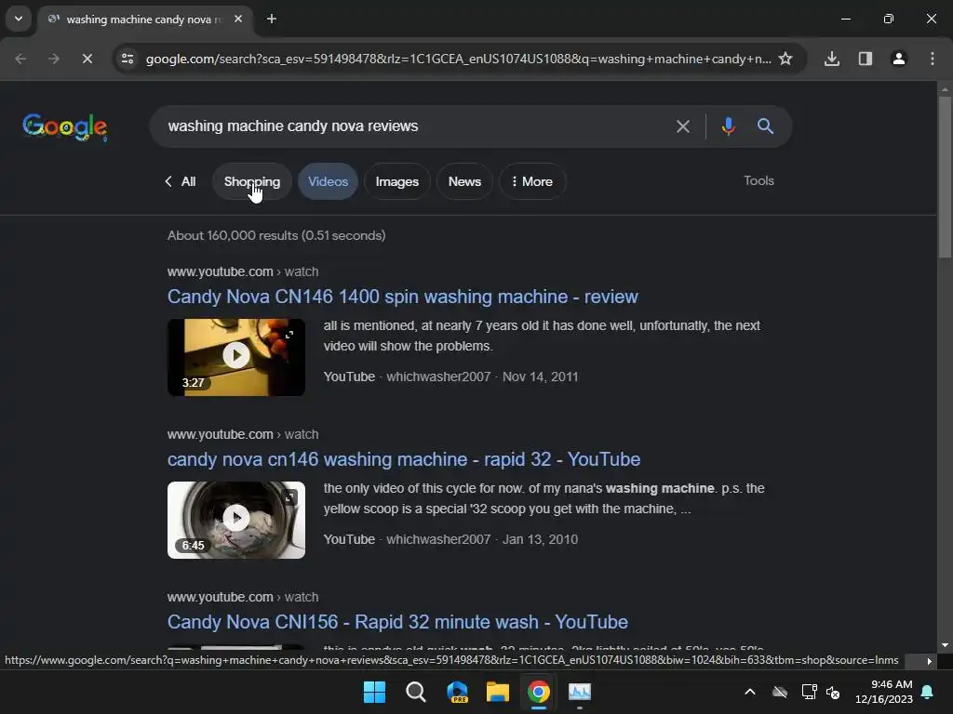Open site information icon in address bar

(128, 59)
